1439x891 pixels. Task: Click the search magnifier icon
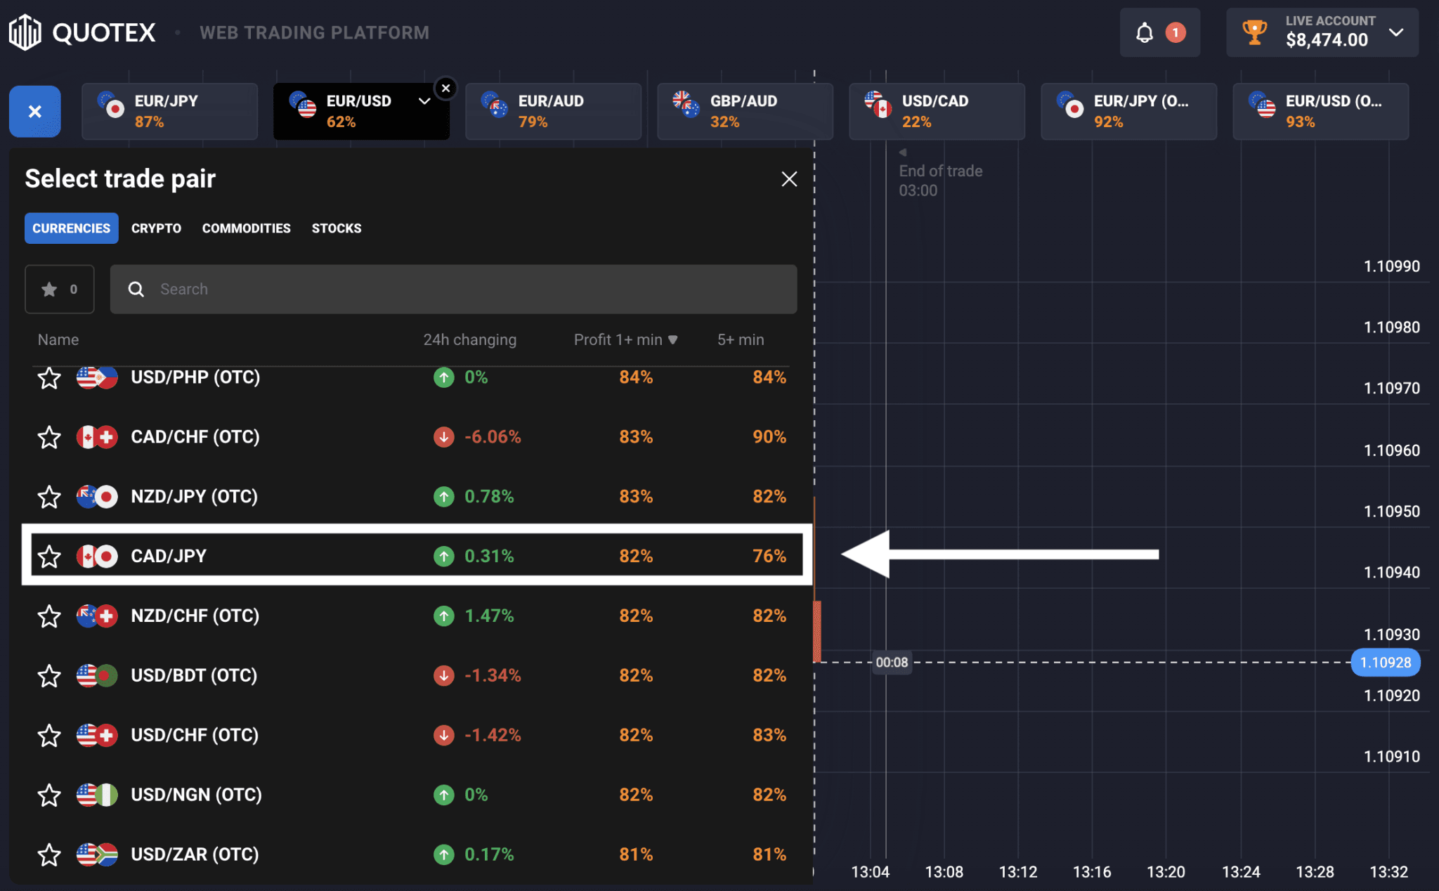(x=136, y=289)
